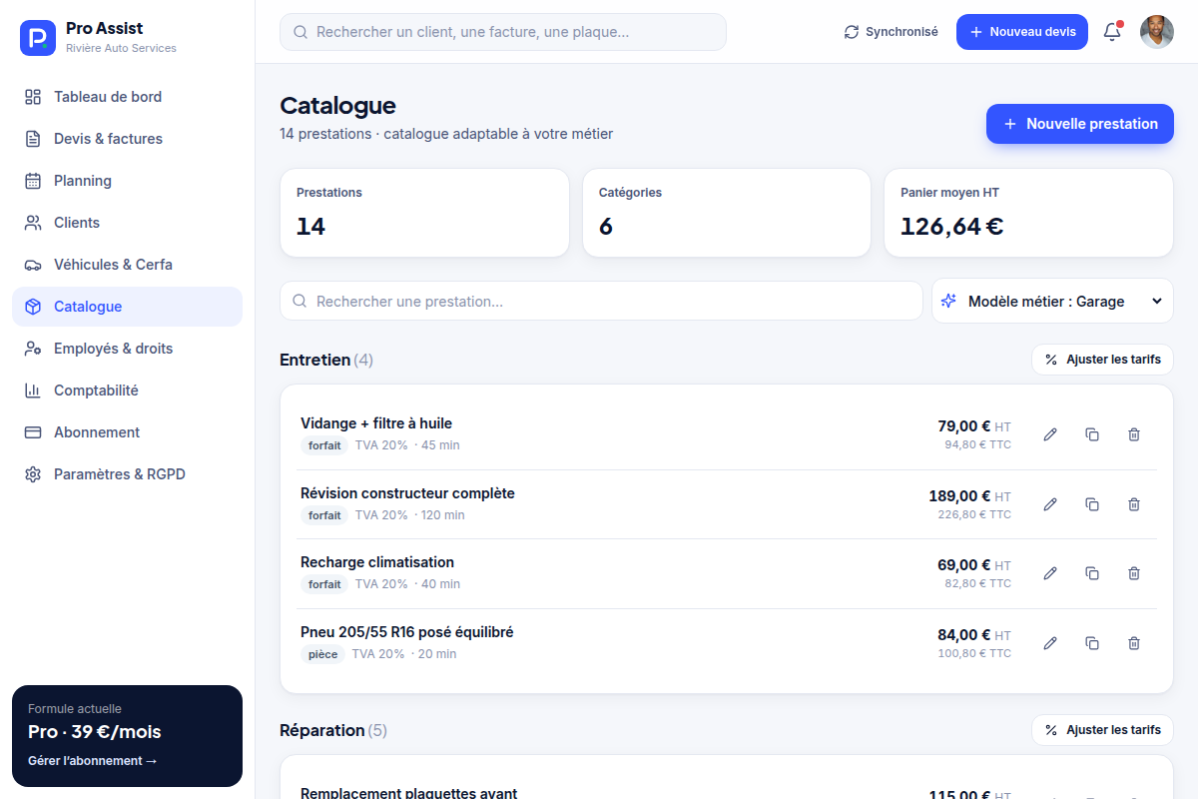Delete the Recharge climatisation prestation
This screenshot has height=799, width=1198.
point(1134,573)
